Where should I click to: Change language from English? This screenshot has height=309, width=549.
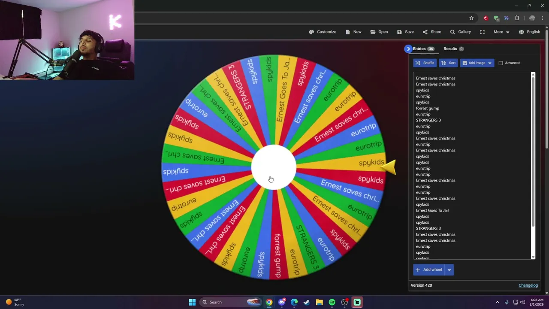(x=529, y=32)
